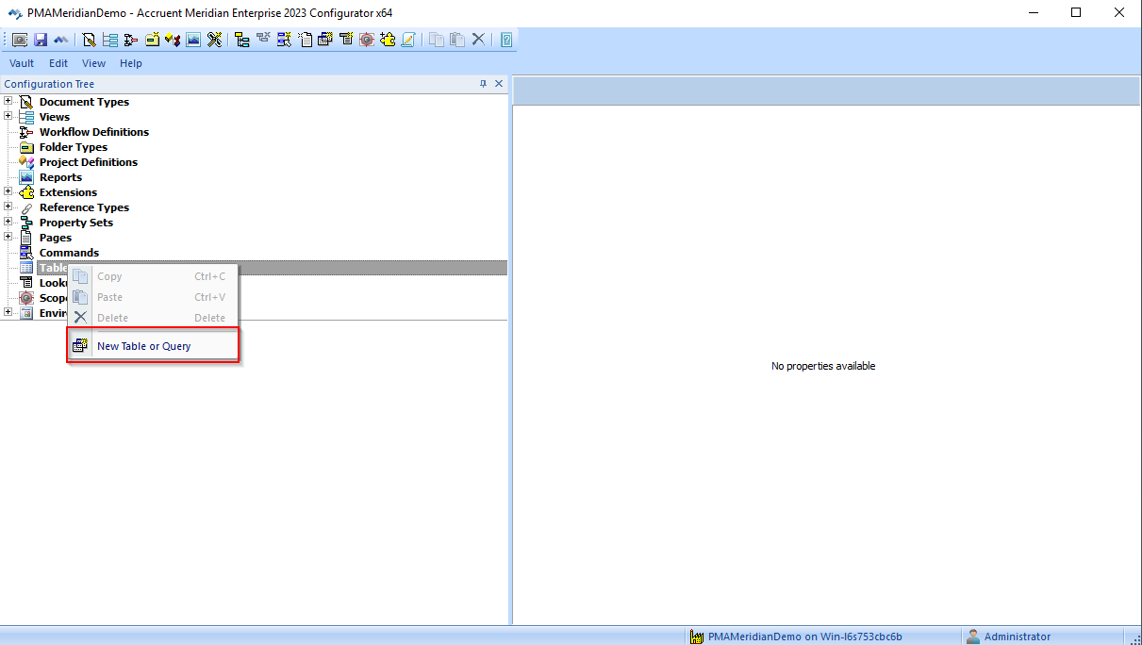This screenshot has height=645, width=1142.
Task: Choose Copy in the context menu
Action: click(x=154, y=276)
